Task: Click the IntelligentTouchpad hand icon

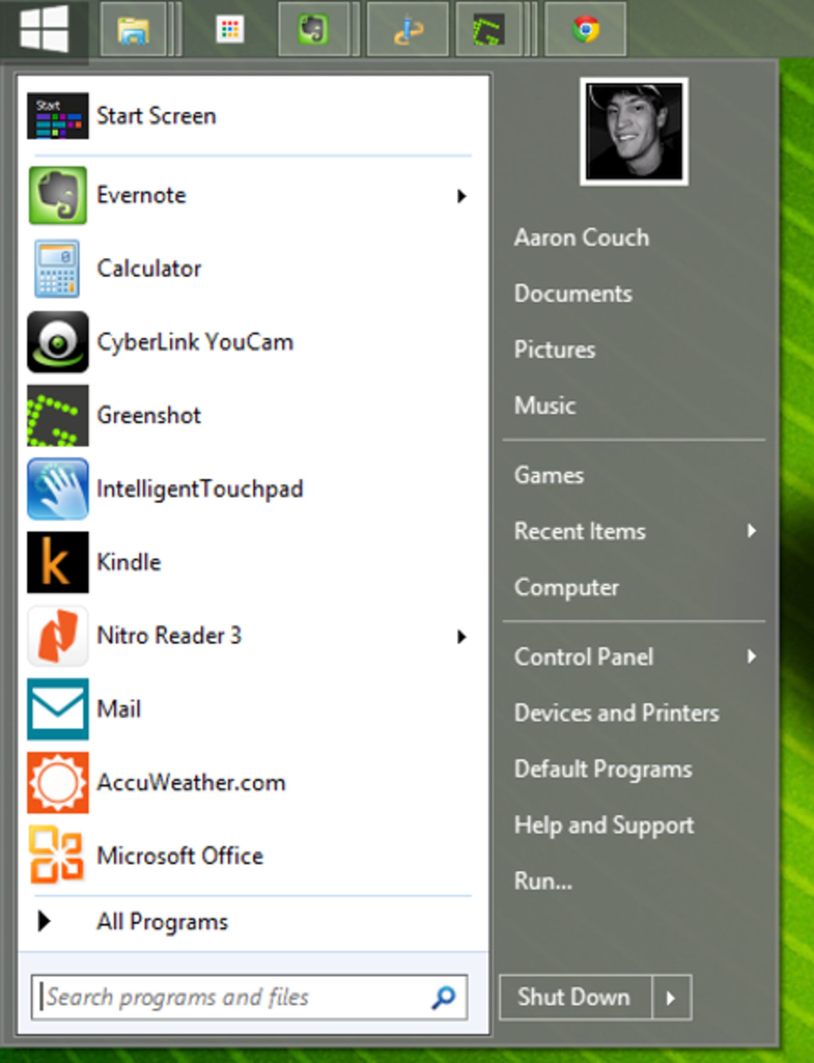Action: tap(58, 489)
